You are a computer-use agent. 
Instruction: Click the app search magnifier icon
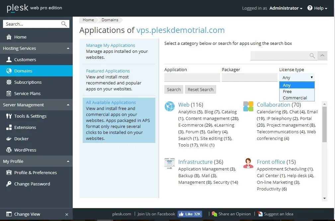(x=312, y=56)
